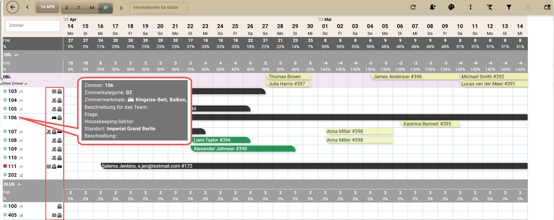Click the 14 Mo April date header
Viewport: 554px width, 220px height.
click(70, 29)
